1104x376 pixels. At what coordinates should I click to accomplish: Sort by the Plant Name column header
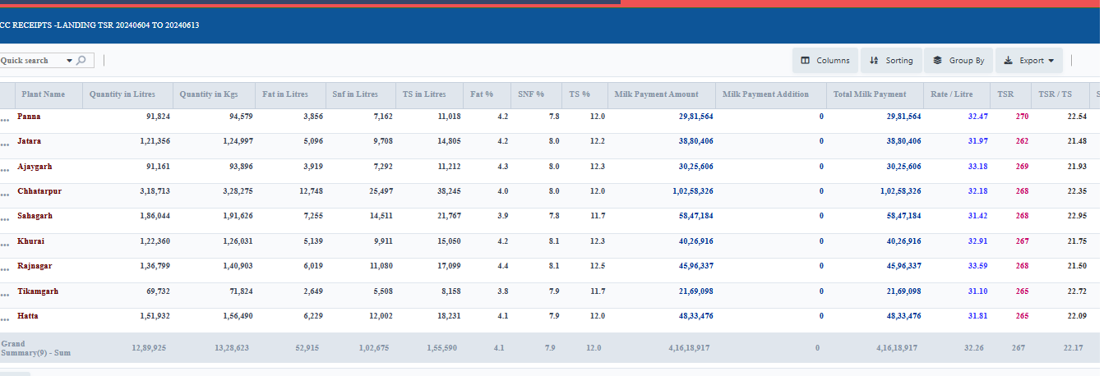tap(43, 94)
